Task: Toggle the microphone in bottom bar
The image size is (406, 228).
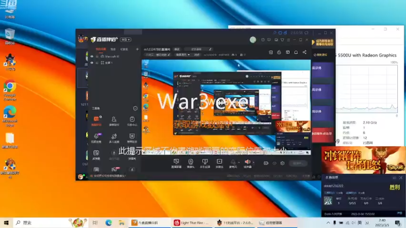Action: point(233,163)
